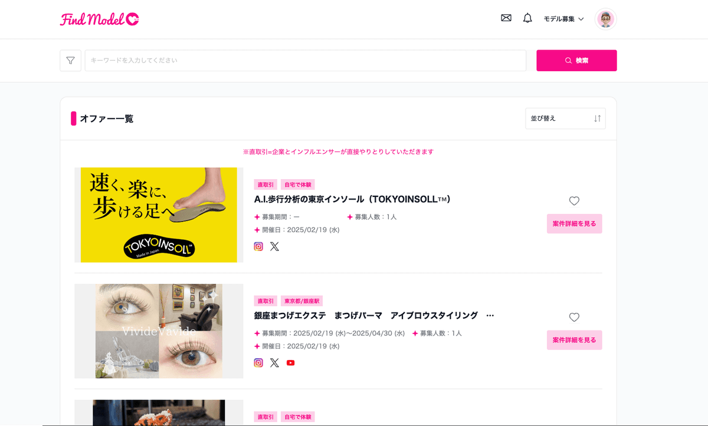
Task: Click the YouTube icon on 銀座まつげエクステ offer
Action: click(290, 363)
